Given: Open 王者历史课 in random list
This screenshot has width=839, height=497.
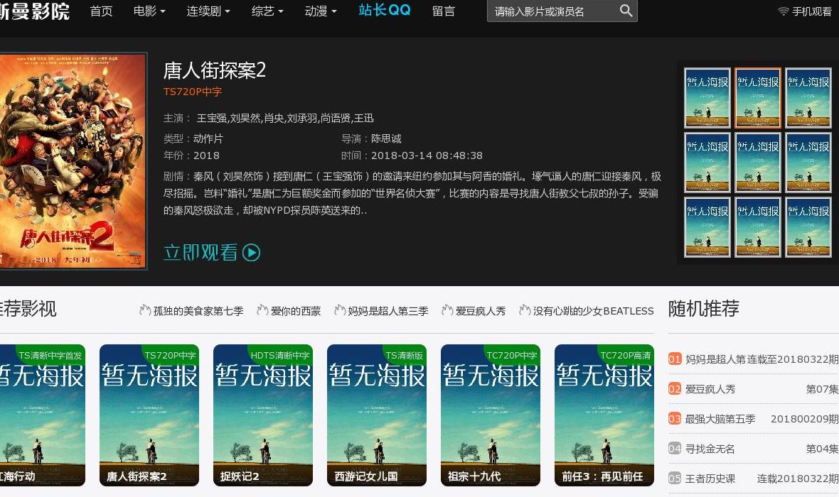Looking at the screenshot, I should click(x=710, y=479).
